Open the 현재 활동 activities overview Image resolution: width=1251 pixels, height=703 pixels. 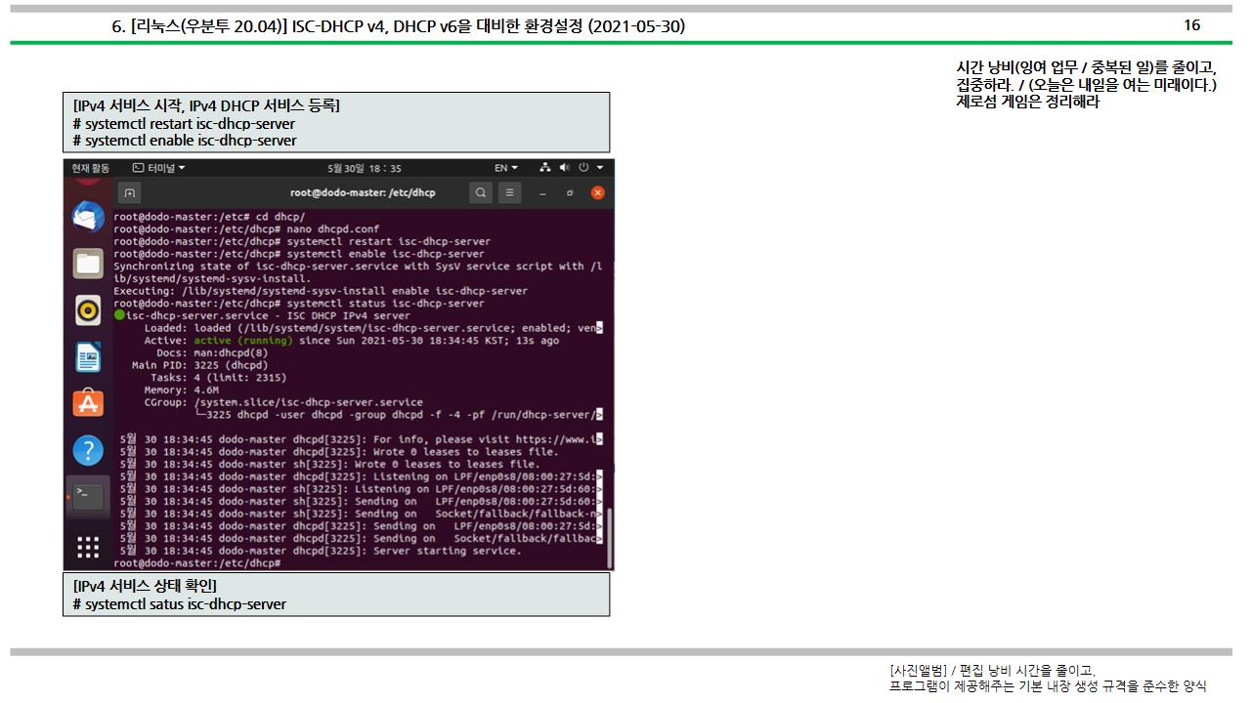point(91,168)
